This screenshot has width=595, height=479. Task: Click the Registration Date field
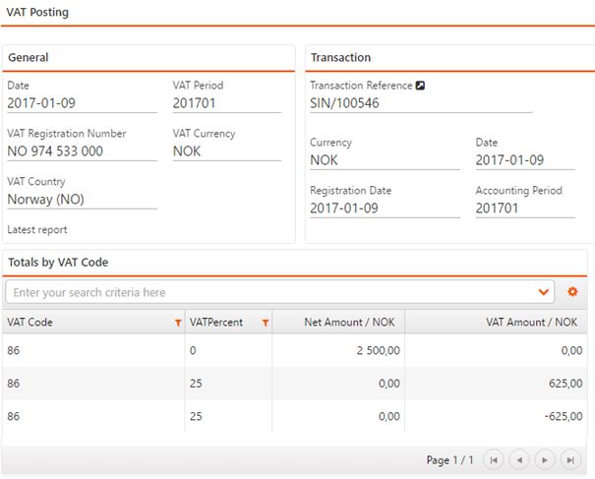(384, 208)
